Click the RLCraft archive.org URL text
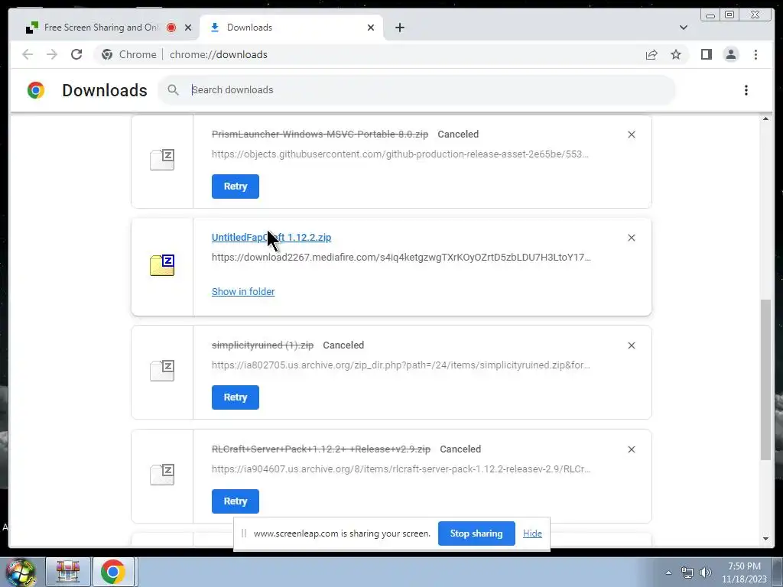783x587 pixels. [401, 469]
